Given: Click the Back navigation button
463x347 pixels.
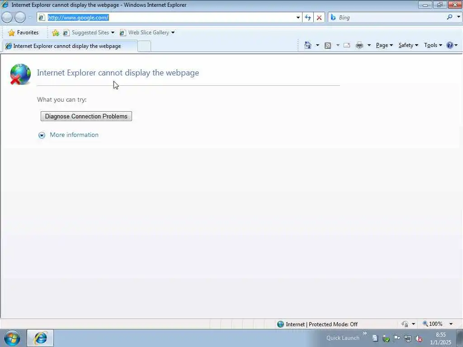Looking at the screenshot, I should 7,18.
